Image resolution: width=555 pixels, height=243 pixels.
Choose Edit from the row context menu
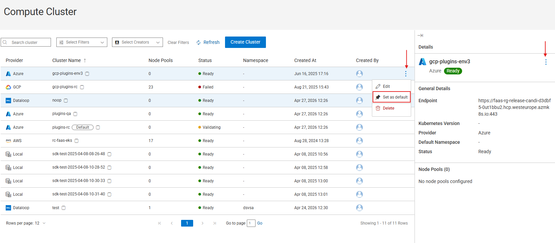pos(391,86)
